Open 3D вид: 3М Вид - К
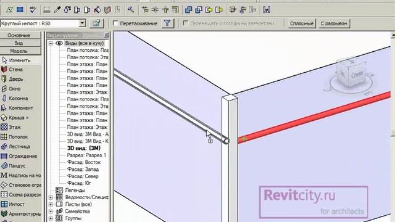This screenshot has height=222, width=395. (88, 141)
